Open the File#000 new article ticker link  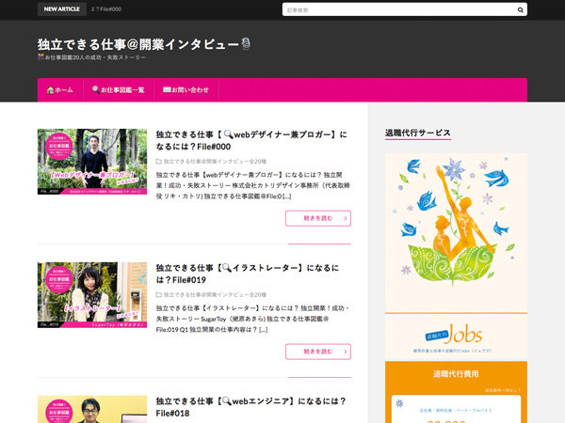click(x=106, y=9)
